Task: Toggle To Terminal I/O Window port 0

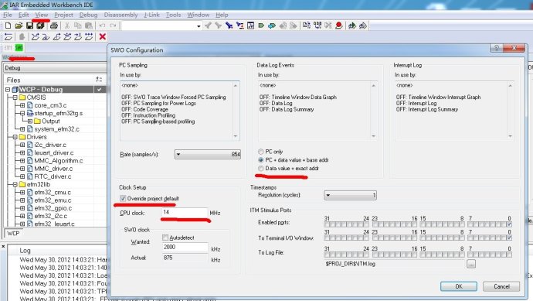Action: pyautogui.click(x=509, y=238)
